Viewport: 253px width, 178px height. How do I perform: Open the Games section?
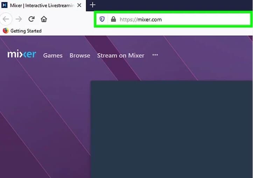click(x=53, y=56)
